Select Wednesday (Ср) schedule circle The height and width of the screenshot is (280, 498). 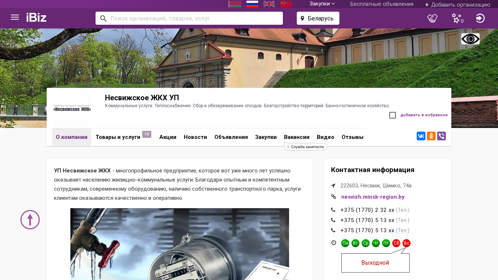coord(366,243)
